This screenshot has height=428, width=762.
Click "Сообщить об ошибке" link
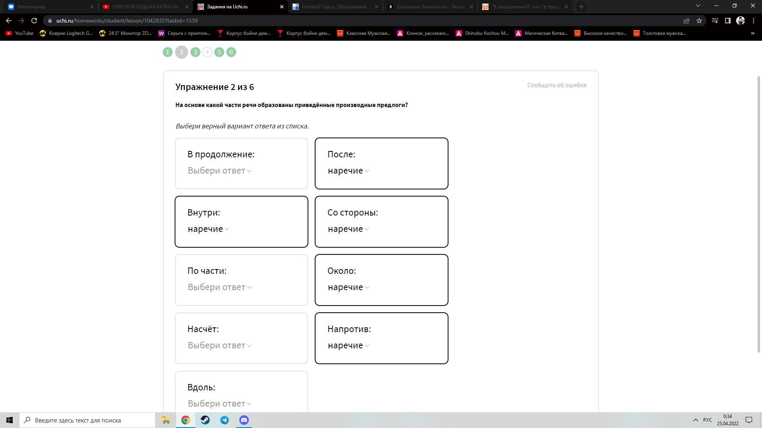[556, 85]
